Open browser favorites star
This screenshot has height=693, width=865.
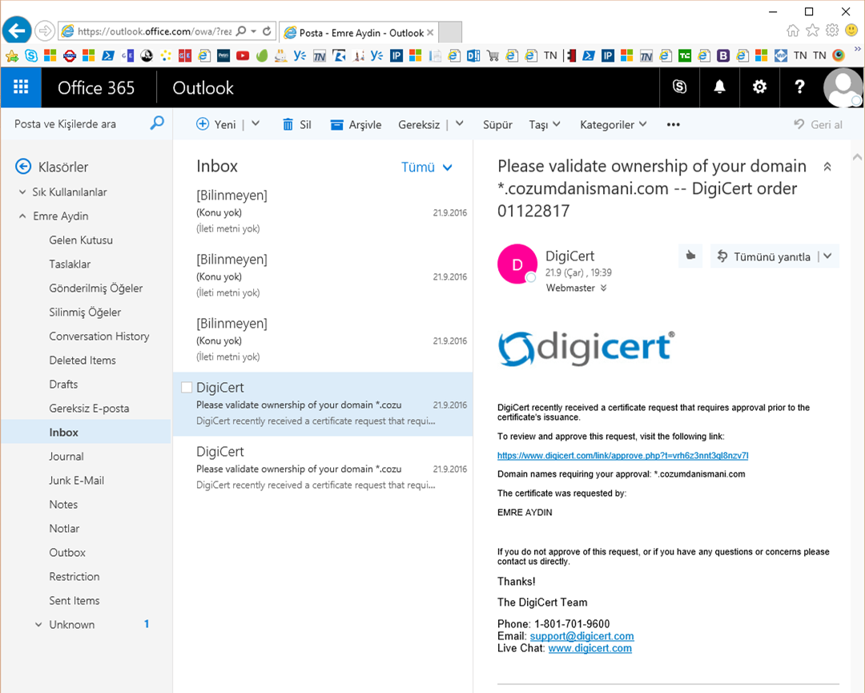point(812,30)
